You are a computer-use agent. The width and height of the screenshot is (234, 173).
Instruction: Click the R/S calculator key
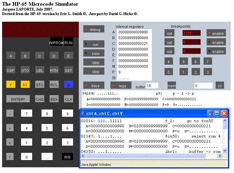coord(67,157)
